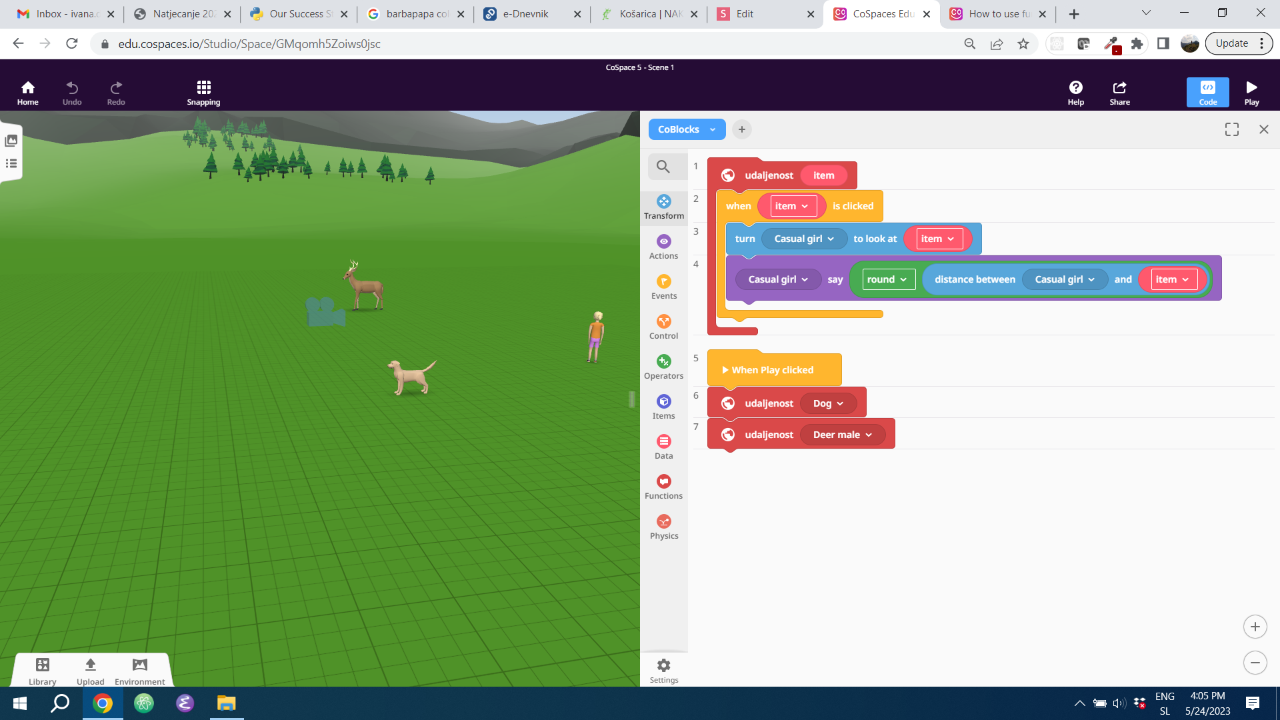Select the dog in the 3D scene
This screenshot has height=720, width=1280.
coord(411,377)
